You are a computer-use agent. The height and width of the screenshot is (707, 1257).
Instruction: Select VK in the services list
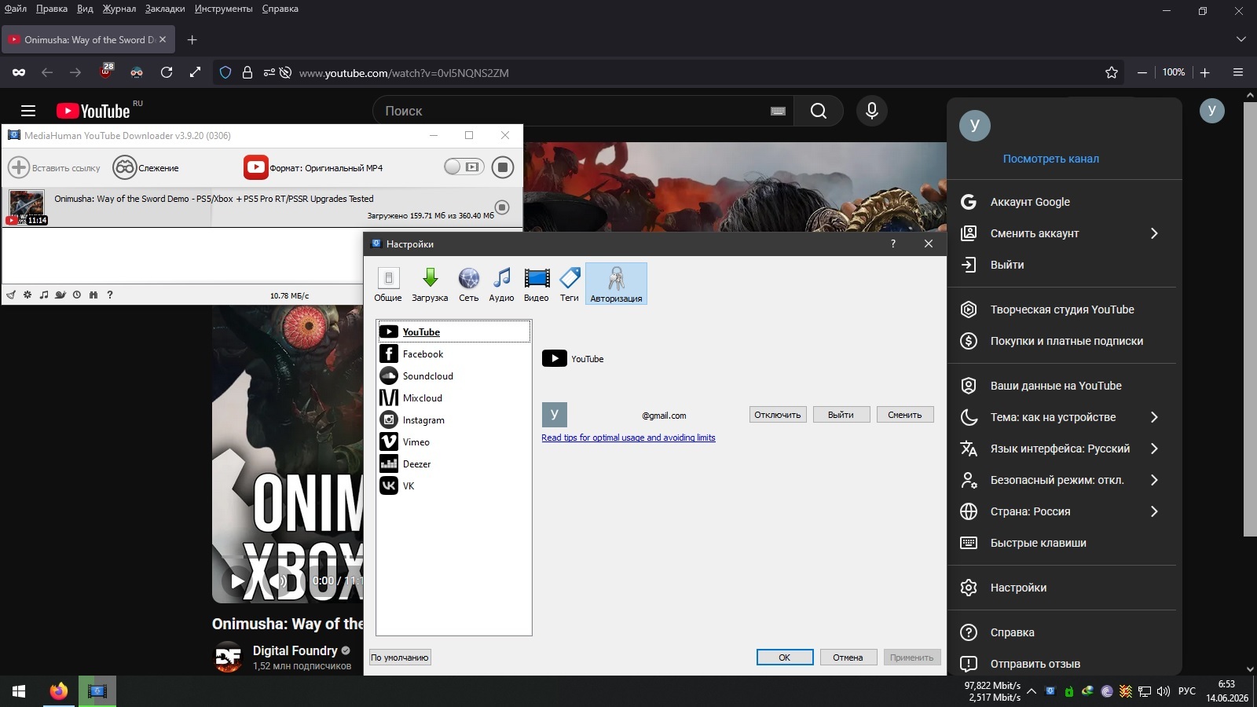pos(454,486)
